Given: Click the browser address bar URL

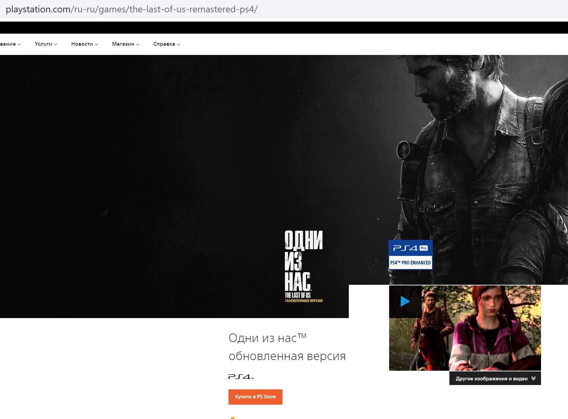Looking at the screenshot, I should (x=132, y=9).
